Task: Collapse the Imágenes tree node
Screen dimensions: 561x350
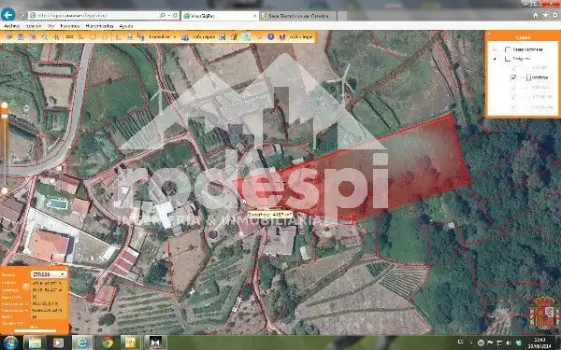Action: coord(496,59)
